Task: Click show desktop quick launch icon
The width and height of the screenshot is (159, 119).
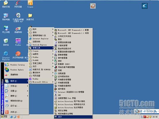Action: point(15,117)
